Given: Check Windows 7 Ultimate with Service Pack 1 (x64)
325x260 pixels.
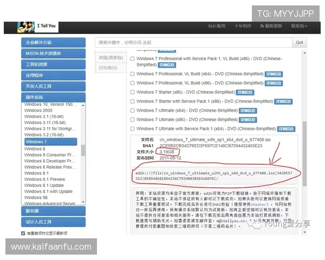Looking at the screenshot, I should [132, 129].
